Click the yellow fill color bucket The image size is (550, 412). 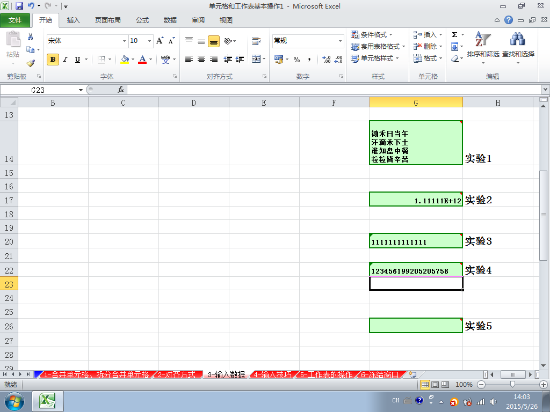[125, 59]
